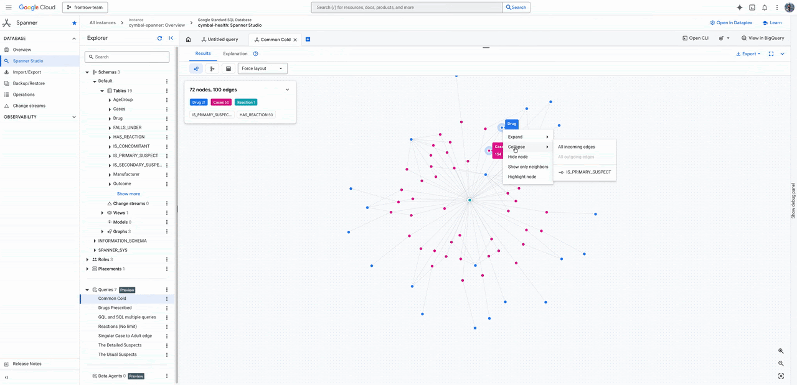Open the table view of results
This screenshot has height=385, width=797.
229,68
